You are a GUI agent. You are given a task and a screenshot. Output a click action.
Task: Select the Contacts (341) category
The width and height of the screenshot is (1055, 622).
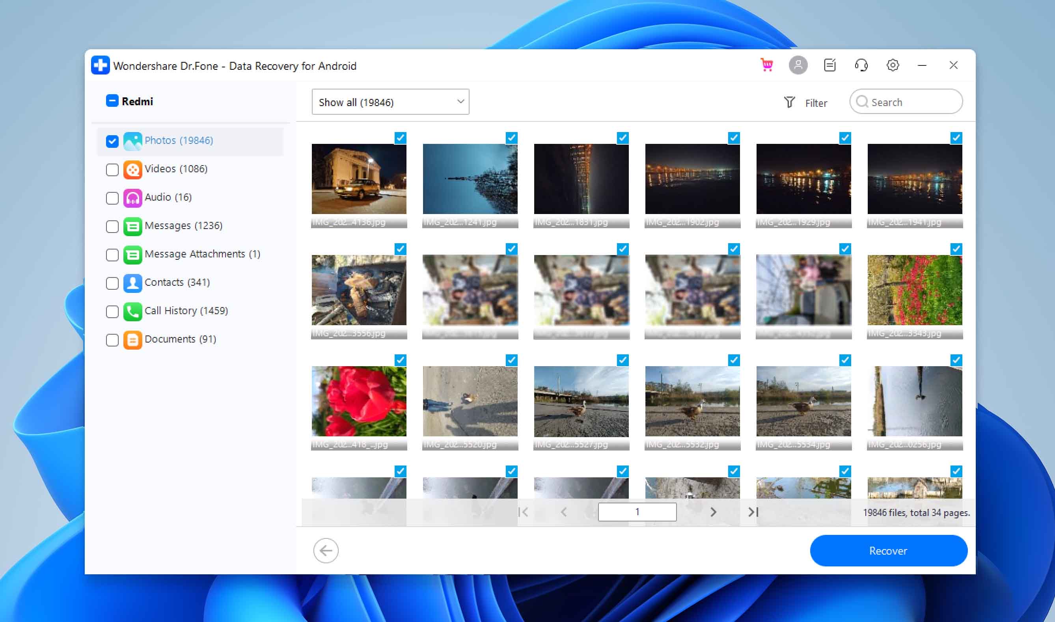[190, 283]
